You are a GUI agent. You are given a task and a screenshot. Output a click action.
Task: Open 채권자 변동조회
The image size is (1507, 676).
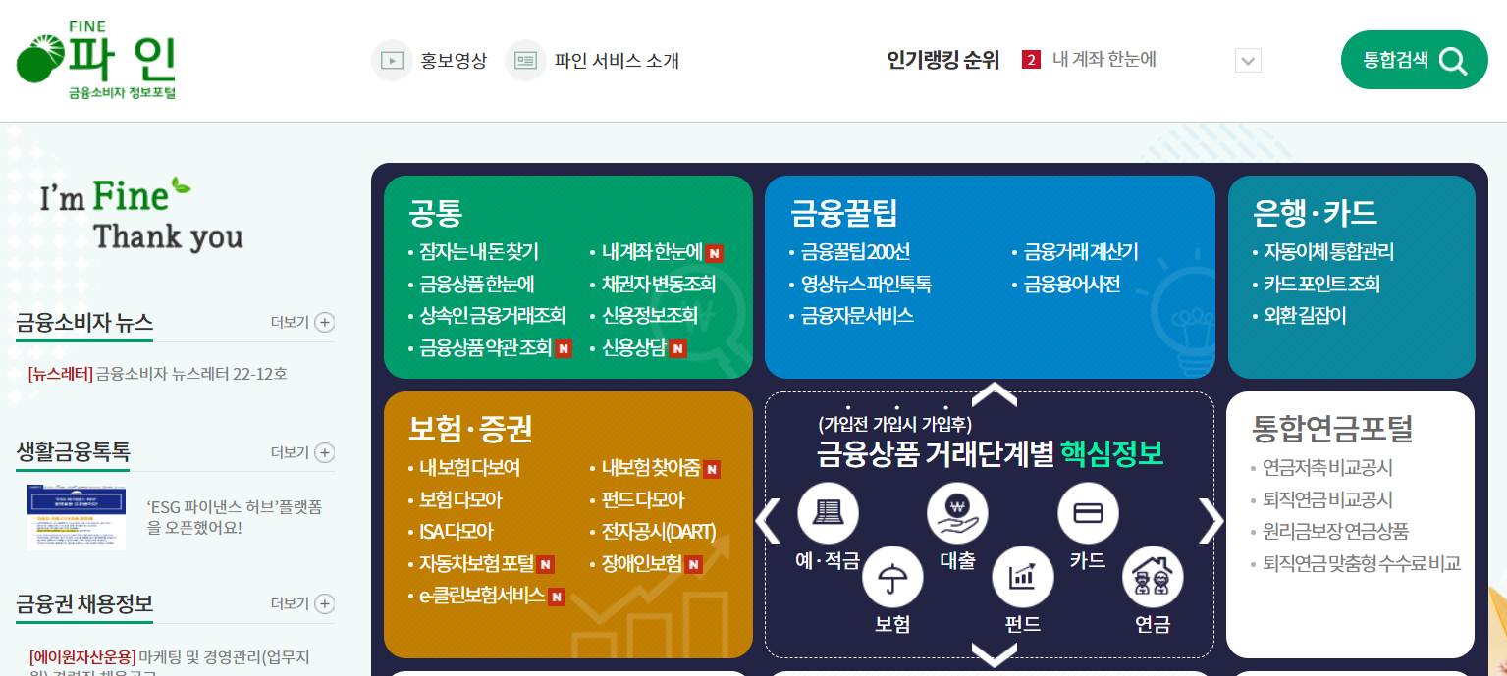click(659, 285)
